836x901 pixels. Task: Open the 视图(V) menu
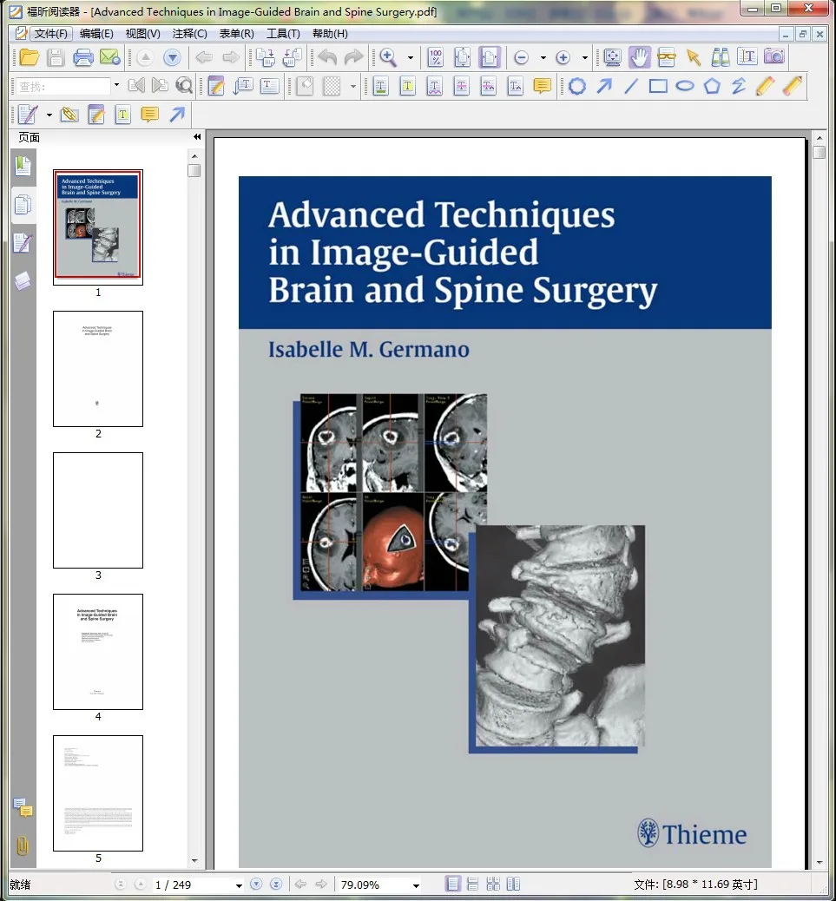(x=143, y=34)
